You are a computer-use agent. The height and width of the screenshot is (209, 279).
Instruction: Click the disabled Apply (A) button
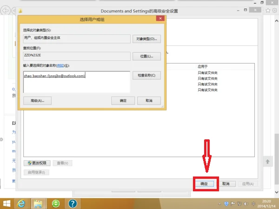pos(248,184)
